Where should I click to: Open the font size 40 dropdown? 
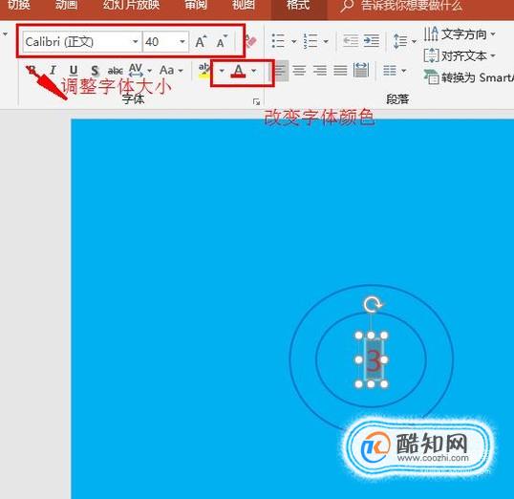click(182, 42)
